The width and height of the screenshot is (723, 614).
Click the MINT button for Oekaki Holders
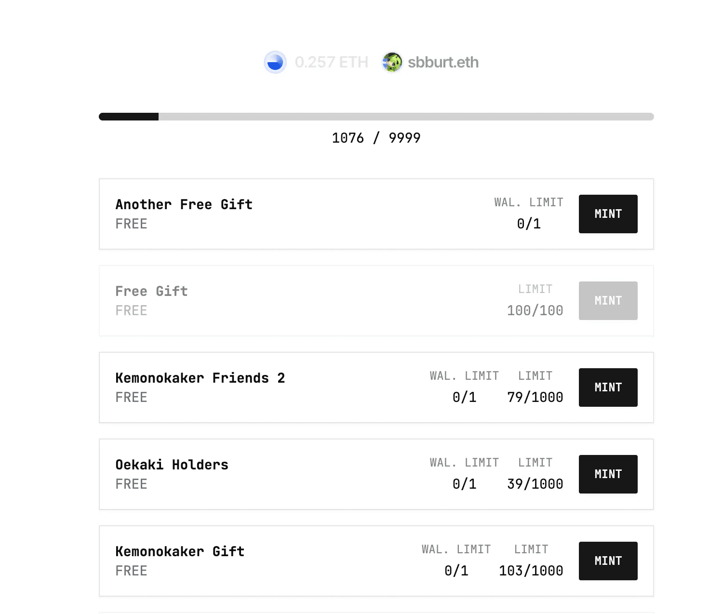[x=607, y=474]
